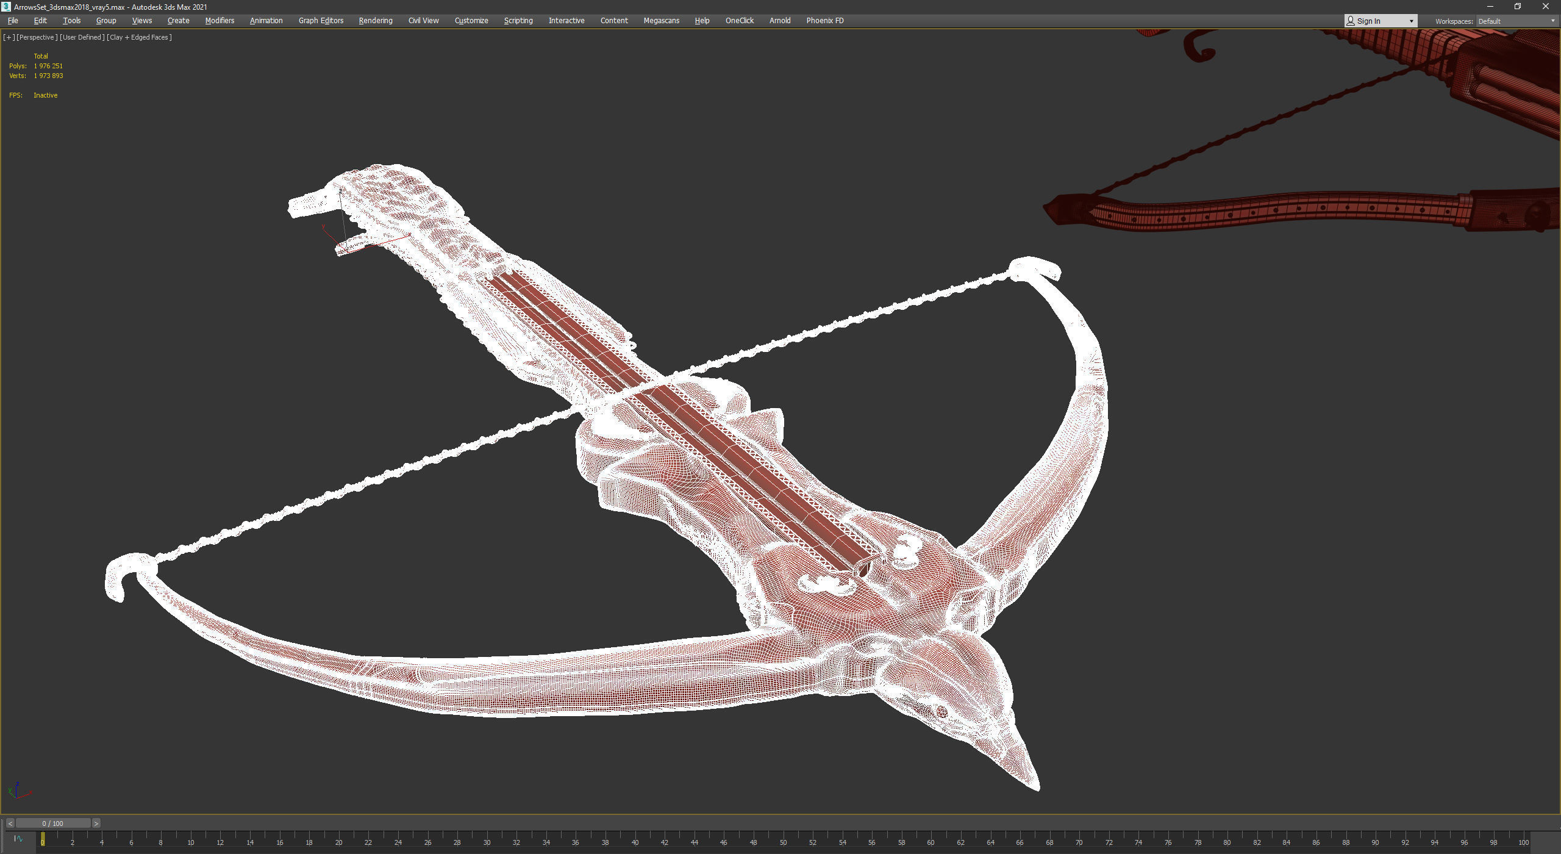Click previous frame arrow on time slider
1561x854 pixels.
click(x=10, y=823)
